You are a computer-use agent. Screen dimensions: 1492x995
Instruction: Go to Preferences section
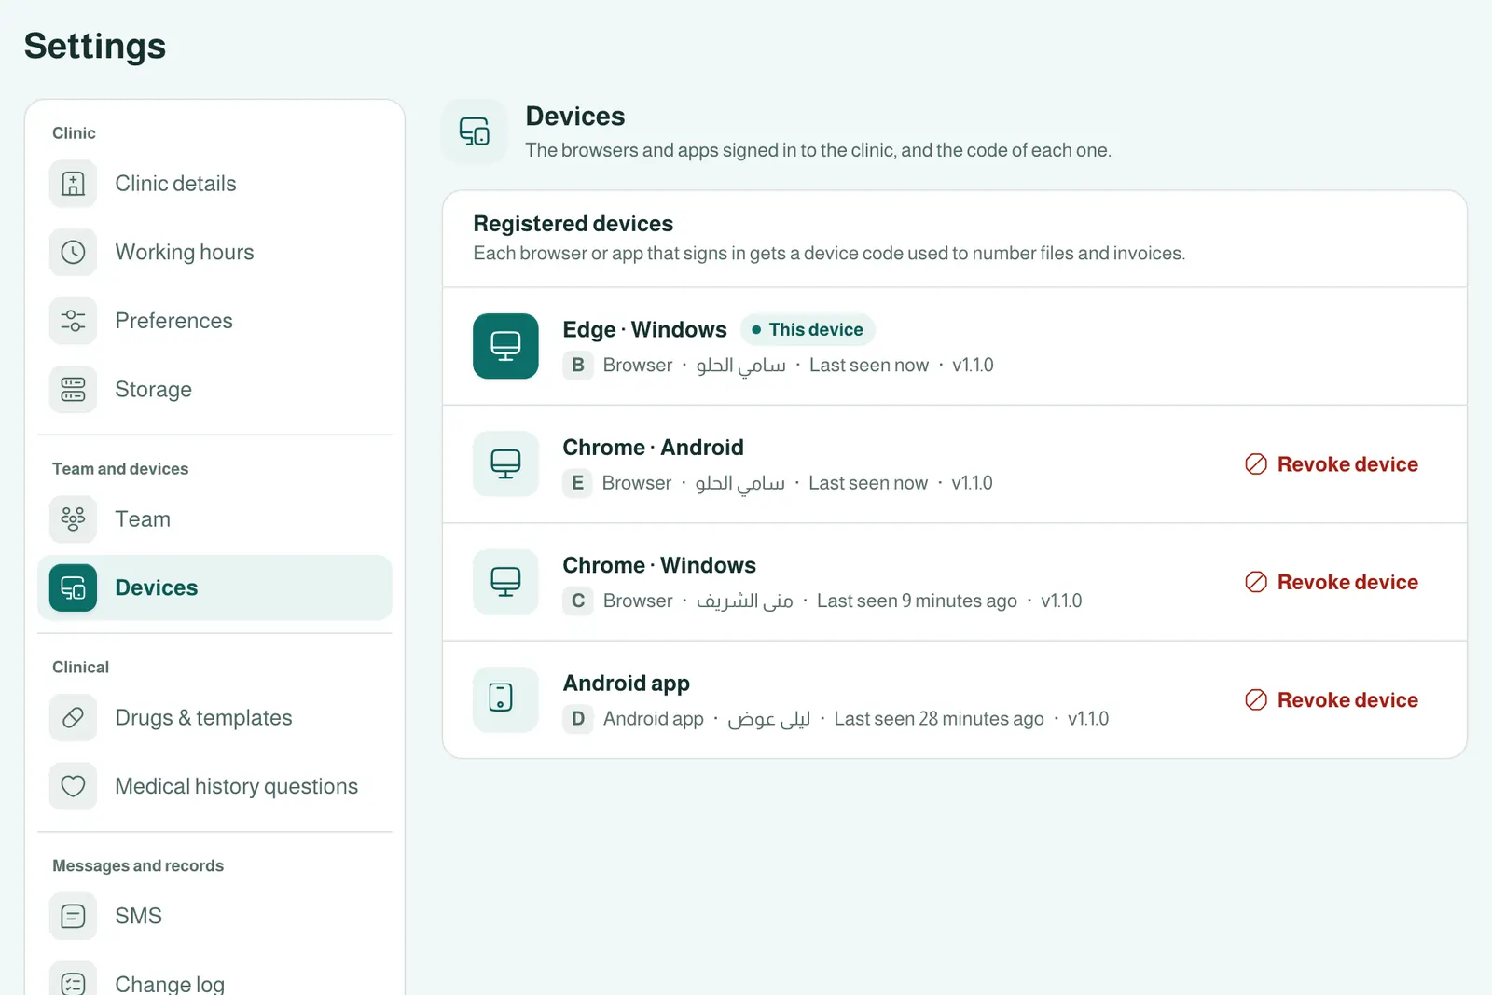pos(214,321)
